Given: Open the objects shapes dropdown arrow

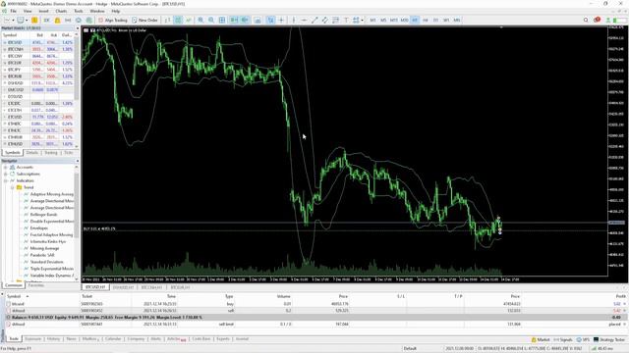Looking at the screenshot, I should pos(363,20).
